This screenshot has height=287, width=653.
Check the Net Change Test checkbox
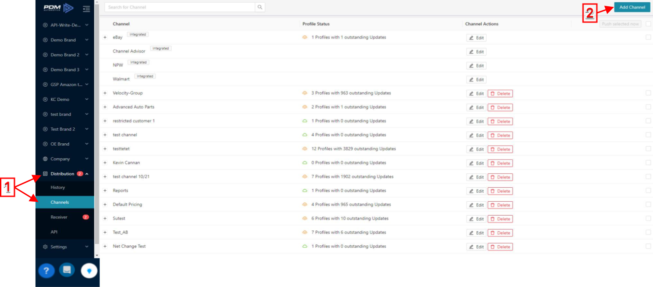(x=648, y=246)
